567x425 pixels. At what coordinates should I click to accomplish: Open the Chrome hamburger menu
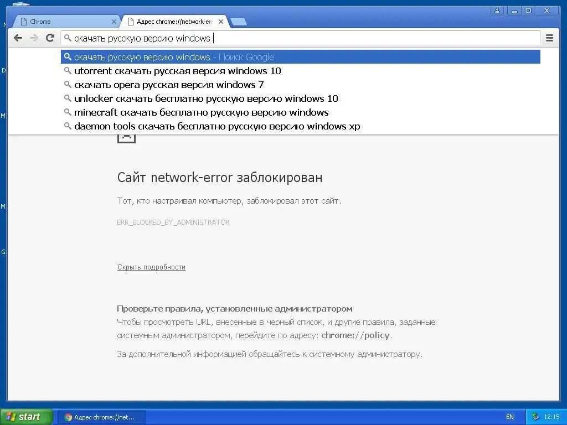coord(549,38)
